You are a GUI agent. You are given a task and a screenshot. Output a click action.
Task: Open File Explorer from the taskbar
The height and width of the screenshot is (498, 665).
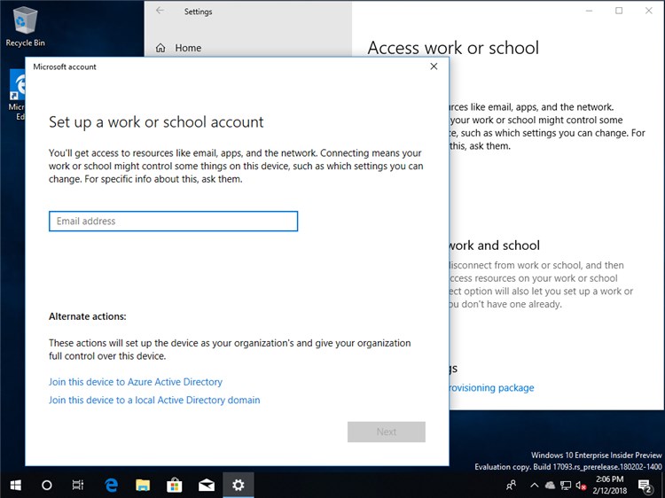pyautogui.click(x=143, y=485)
